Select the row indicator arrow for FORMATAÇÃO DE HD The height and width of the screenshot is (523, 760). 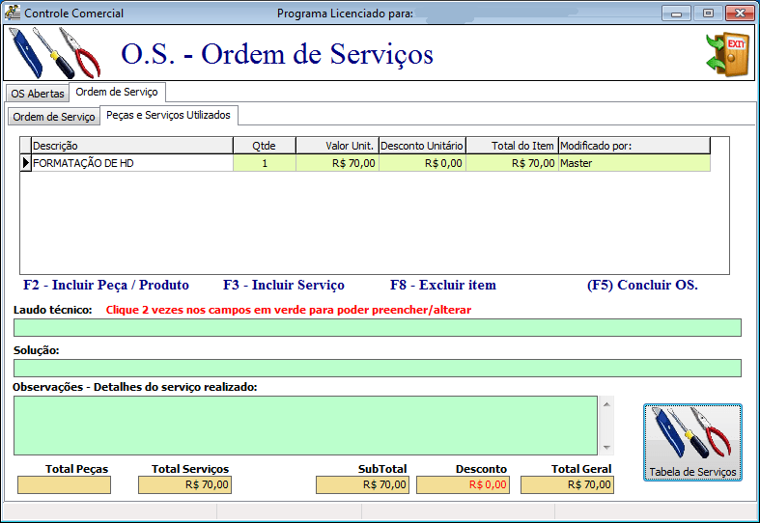26,163
